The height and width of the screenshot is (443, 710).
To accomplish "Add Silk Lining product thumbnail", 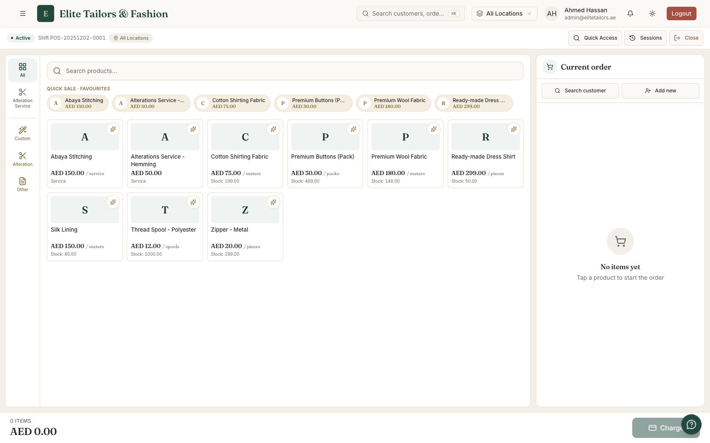I will point(85,210).
